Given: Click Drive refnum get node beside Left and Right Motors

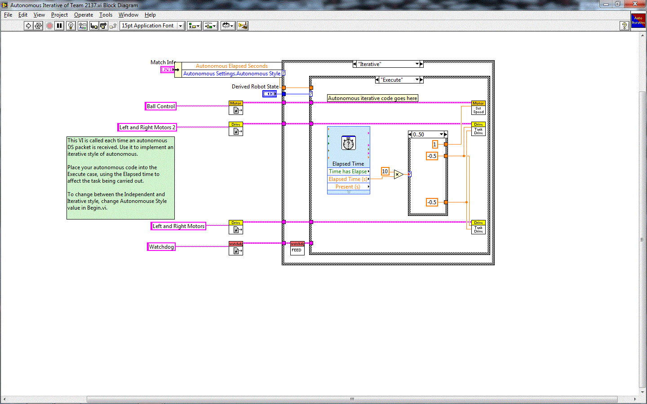Looking at the screenshot, I should point(236,227).
